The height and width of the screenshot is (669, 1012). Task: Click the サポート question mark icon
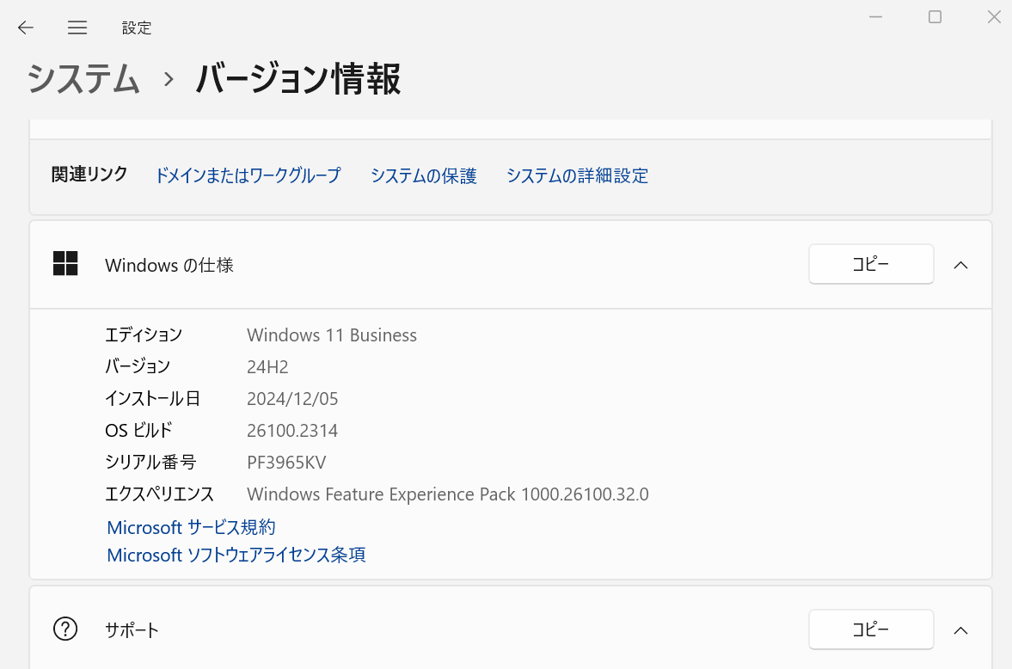[x=65, y=629]
